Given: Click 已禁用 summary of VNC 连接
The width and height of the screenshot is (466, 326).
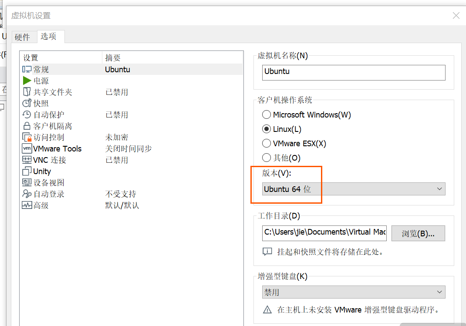Looking at the screenshot, I should (x=117, y=160).
